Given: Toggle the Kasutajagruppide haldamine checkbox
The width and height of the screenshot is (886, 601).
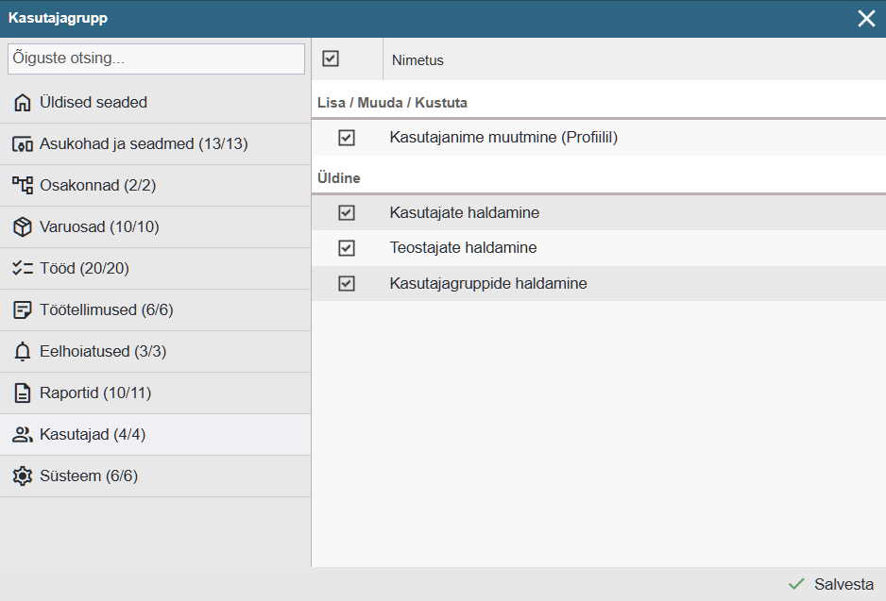Looking at the screenshot, I should pyautogui.click(x=347, y=284).
